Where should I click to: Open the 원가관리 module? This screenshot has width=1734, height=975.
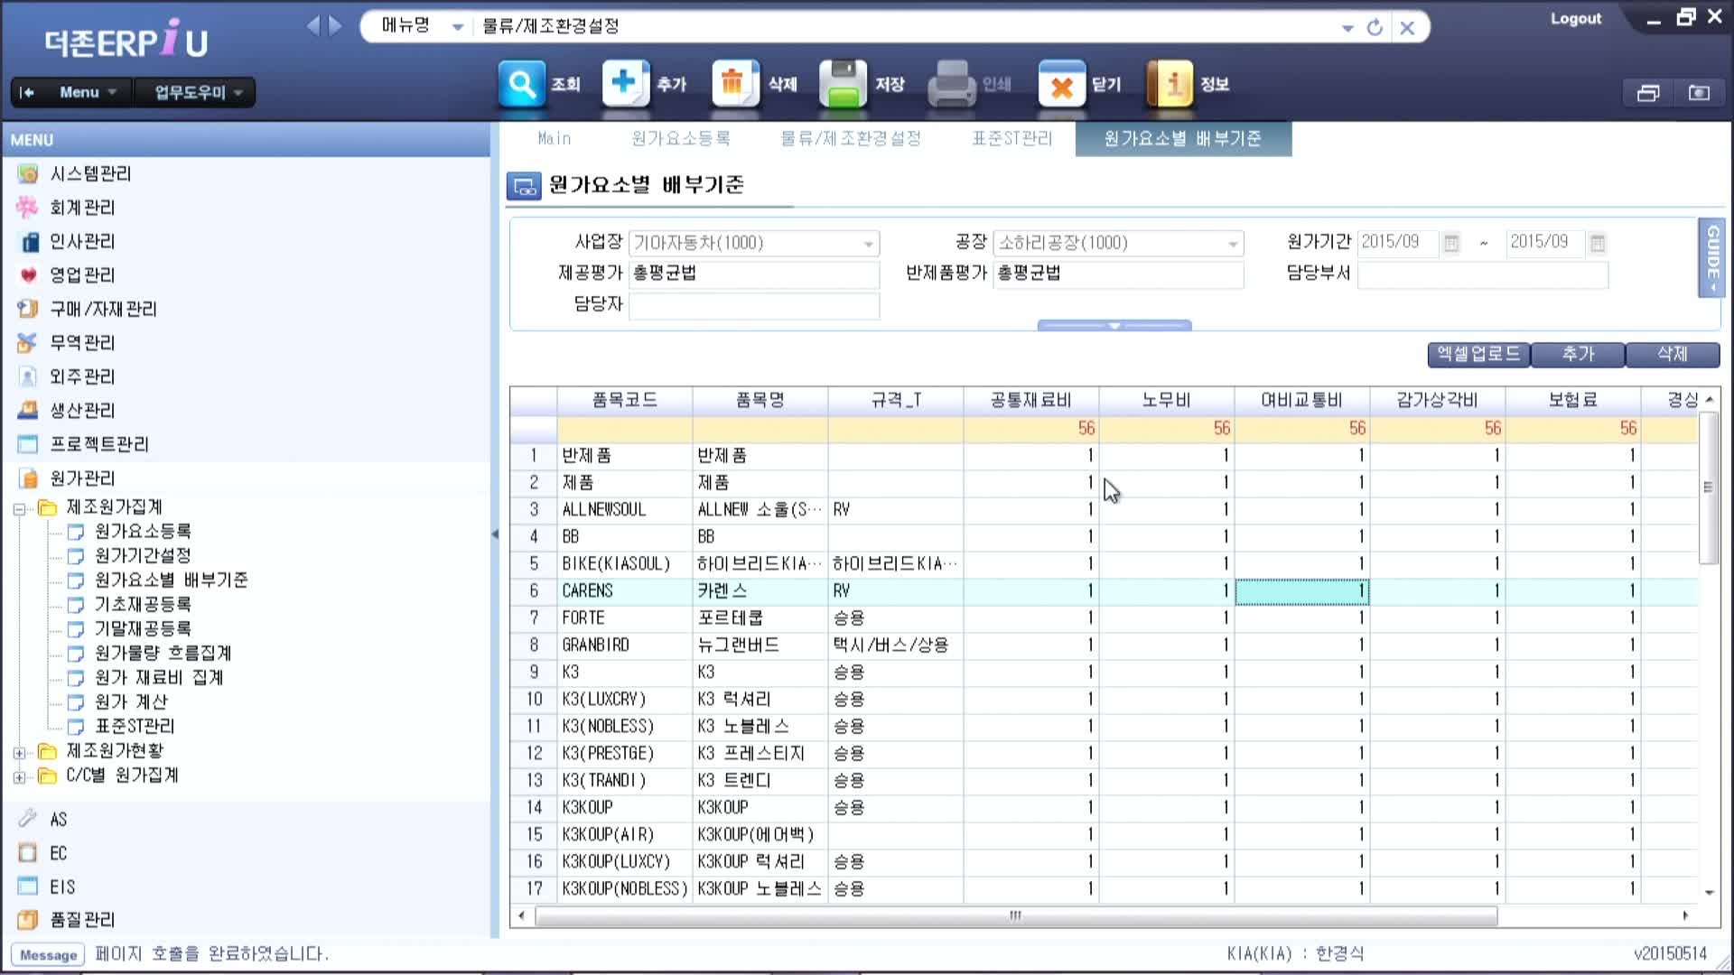82,478
